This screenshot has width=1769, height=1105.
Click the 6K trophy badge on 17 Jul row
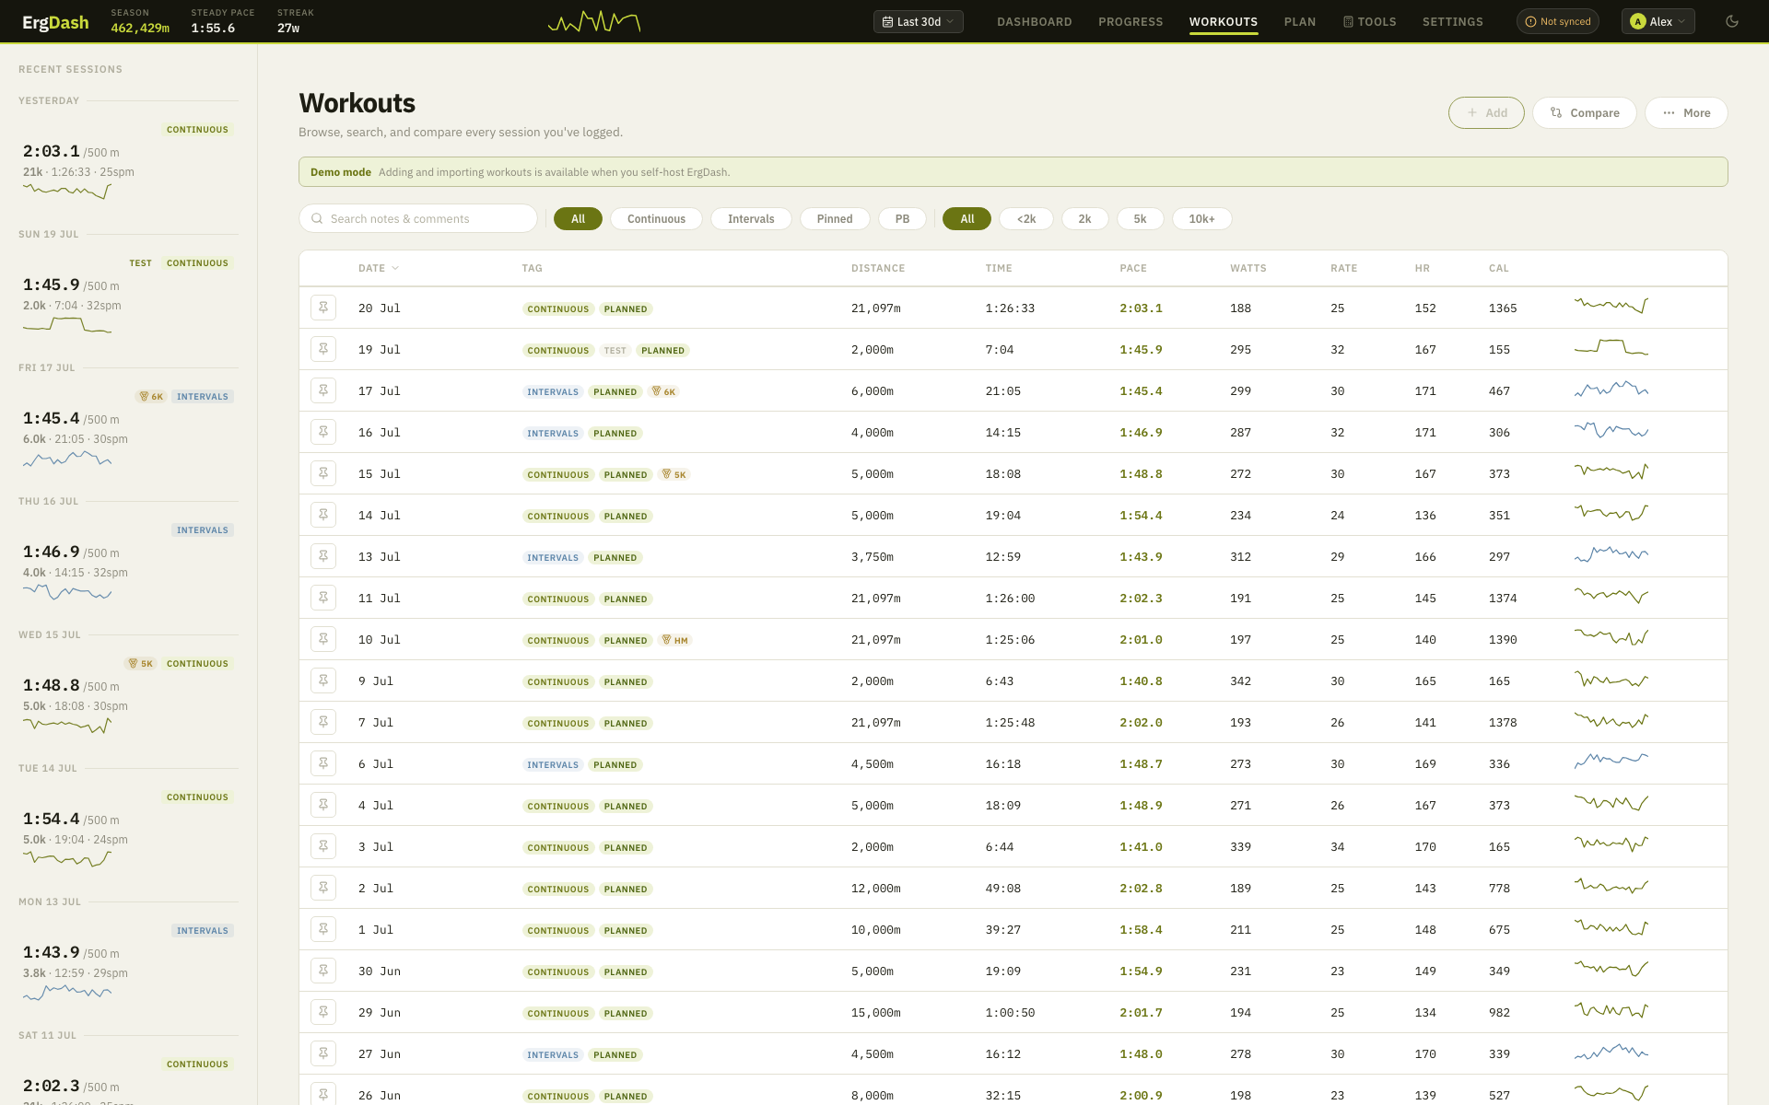(663, 391)
